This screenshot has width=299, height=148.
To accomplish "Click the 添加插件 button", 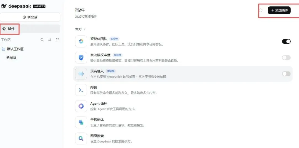I will (279, 10).
